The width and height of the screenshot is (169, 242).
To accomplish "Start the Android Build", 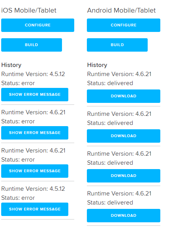I will [117, 45].
